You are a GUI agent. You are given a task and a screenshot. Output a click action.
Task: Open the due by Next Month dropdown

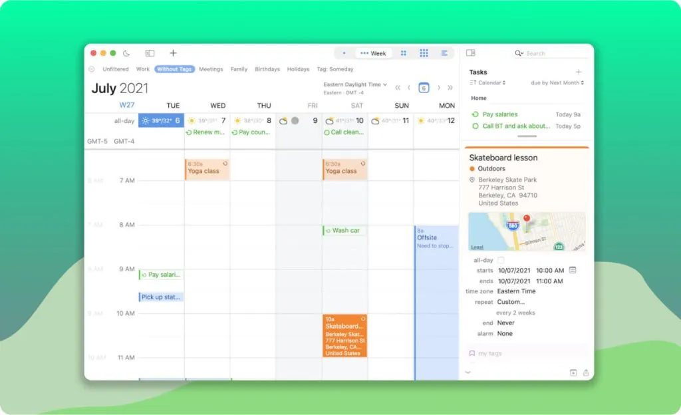pos(557,82)
